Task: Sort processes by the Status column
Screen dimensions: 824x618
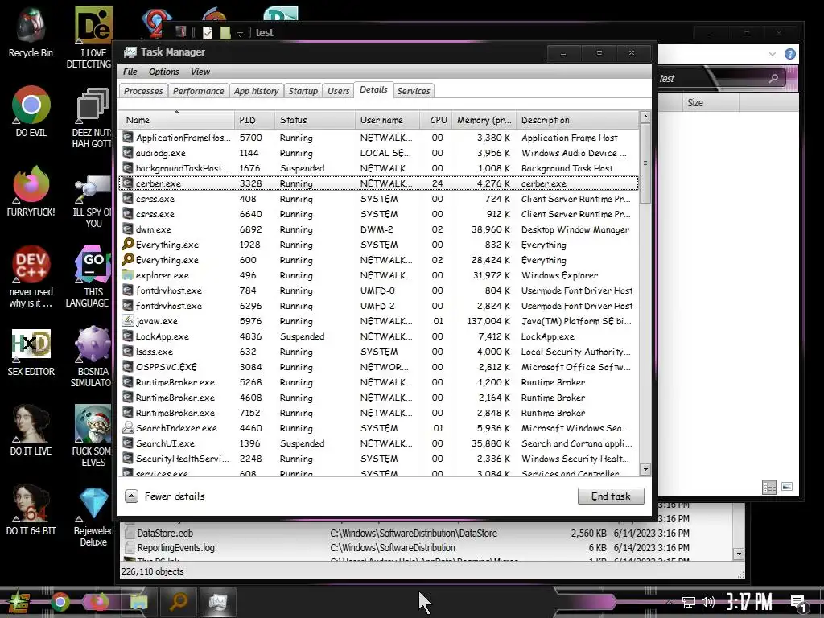Action: (x=315, y=120)
